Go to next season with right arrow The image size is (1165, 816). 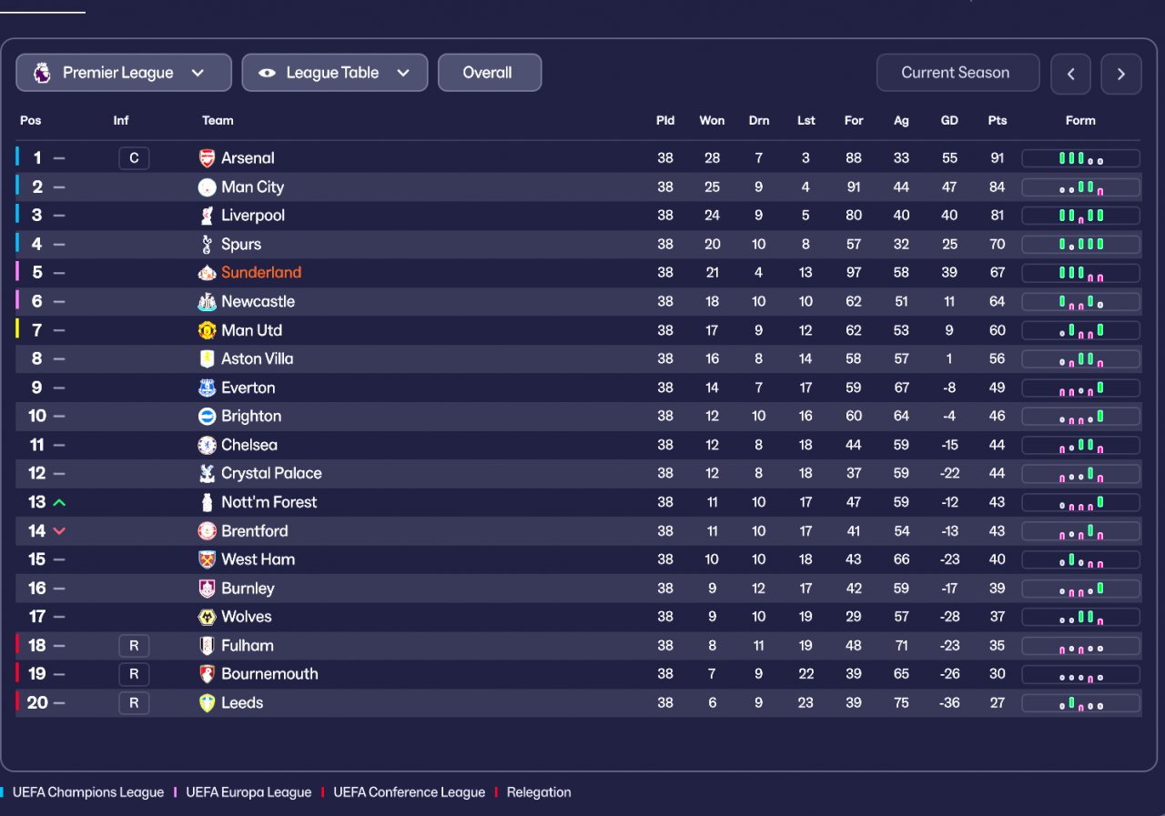click(x=1120, y=75)
